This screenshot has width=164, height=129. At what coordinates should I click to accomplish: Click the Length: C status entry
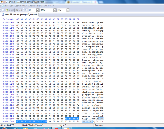point(62,125)
